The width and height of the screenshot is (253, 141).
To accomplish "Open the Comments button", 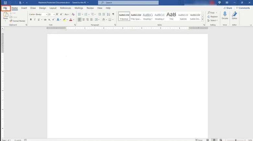I will tap(243, 8).
